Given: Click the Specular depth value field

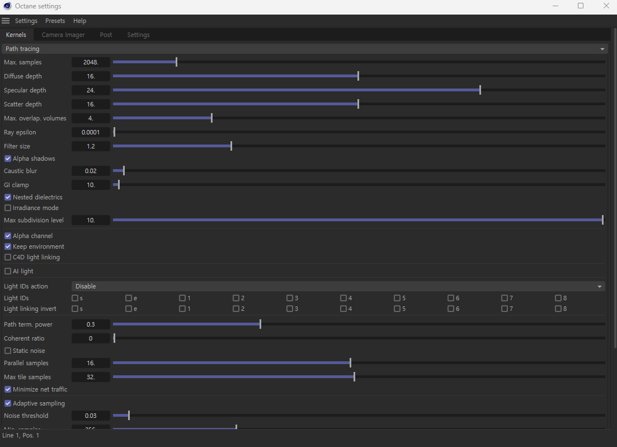Looking at the screenshot, I should pyautogui.click(x=91, y=90).
